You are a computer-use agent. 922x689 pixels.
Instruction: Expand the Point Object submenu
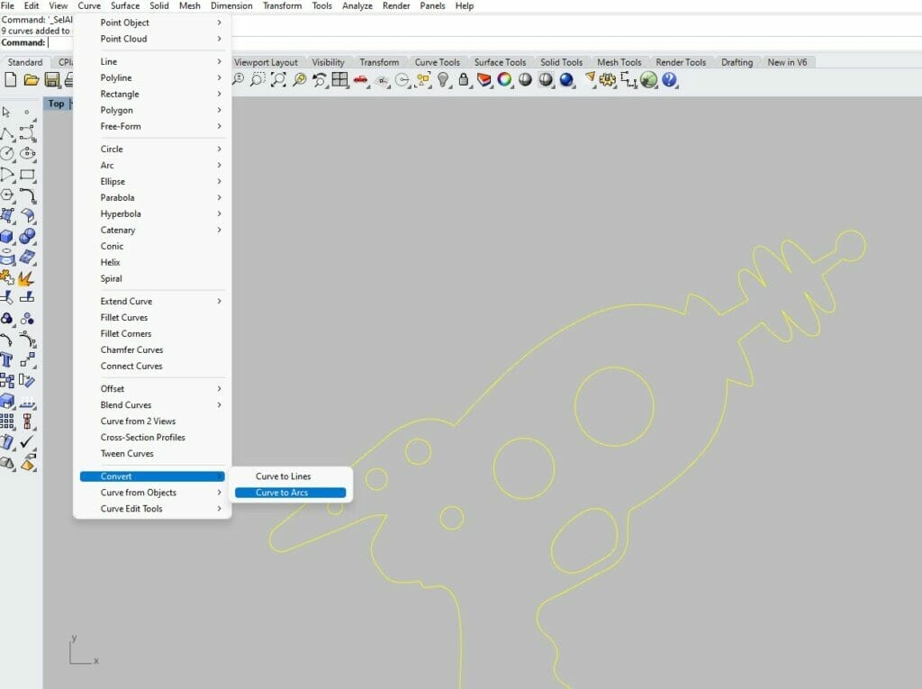pyautogui.click(x=152, y=23)
